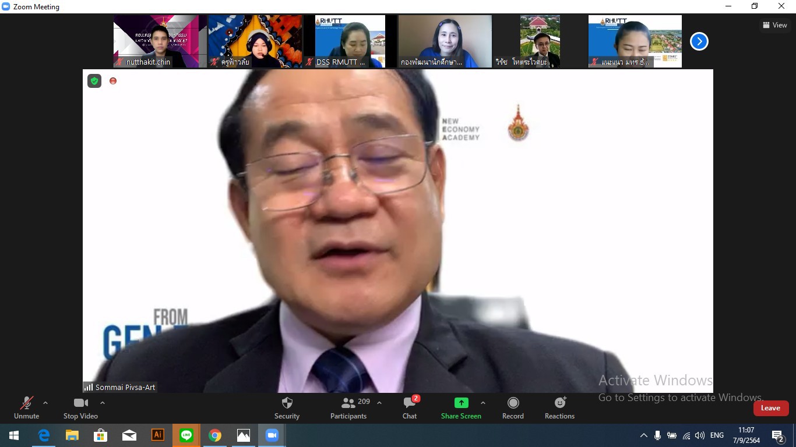The height and width of the screenshot is (447, 796).
Task: Select DSS RMUTT video thumbnail
Action: click(350, 41)
